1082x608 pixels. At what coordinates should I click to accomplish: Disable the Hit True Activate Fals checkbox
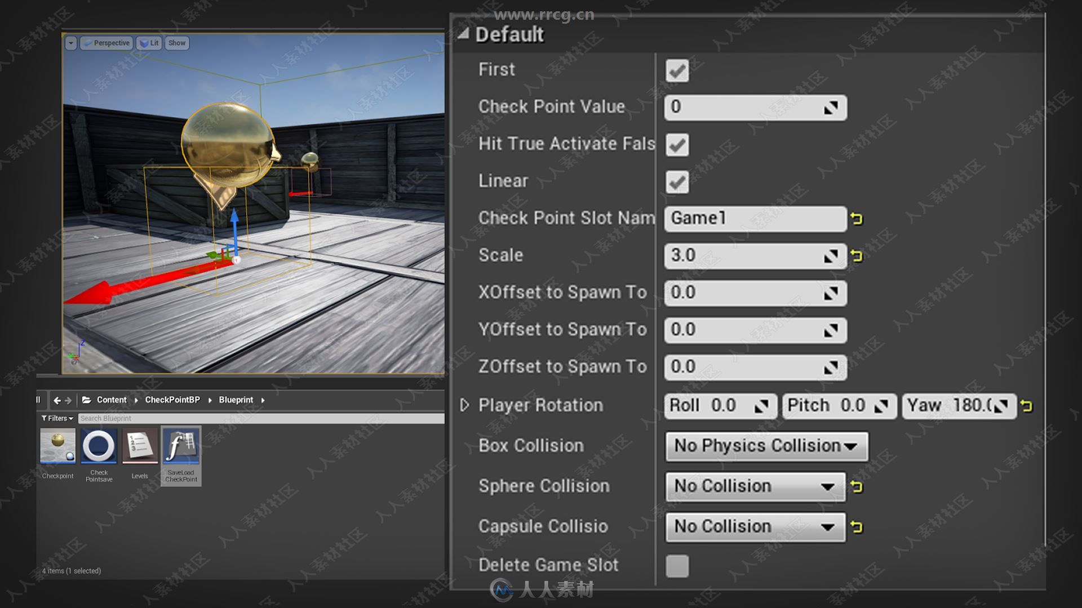[x=676, y=145]
